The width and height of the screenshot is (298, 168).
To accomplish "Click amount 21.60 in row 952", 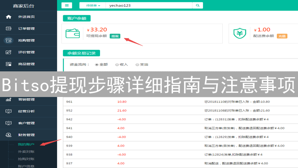I will click(x=122, y=111).
